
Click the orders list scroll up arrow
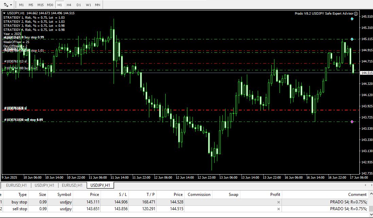click(371, 194)
